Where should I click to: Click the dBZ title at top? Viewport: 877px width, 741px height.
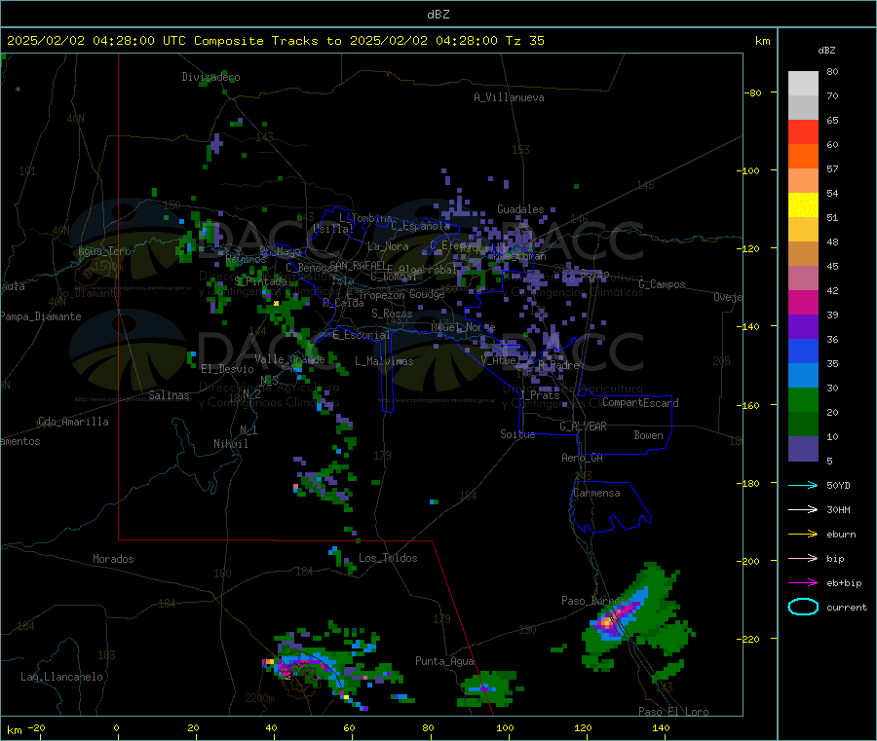pyautogui.click(x=438, y=15)
